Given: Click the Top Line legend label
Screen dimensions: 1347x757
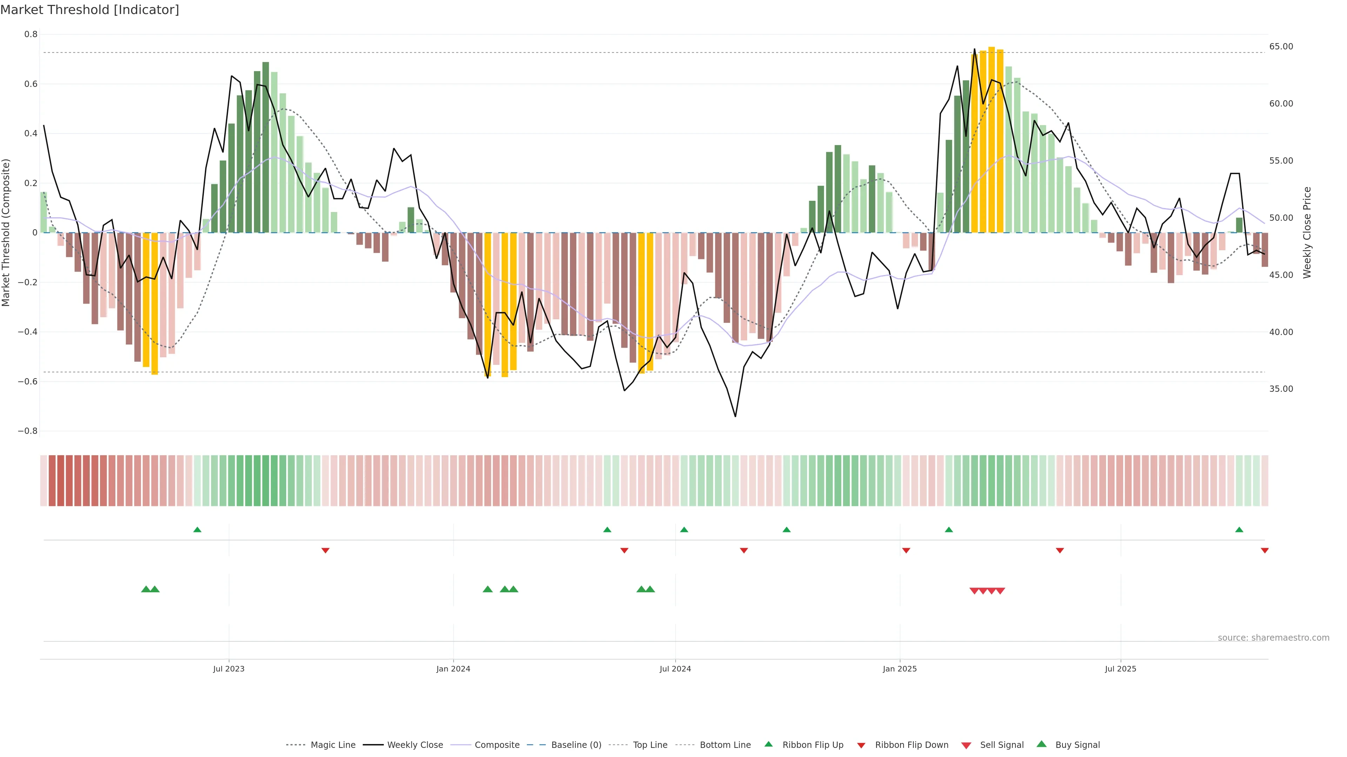Looking at the screenshot, I should [650, 745].
